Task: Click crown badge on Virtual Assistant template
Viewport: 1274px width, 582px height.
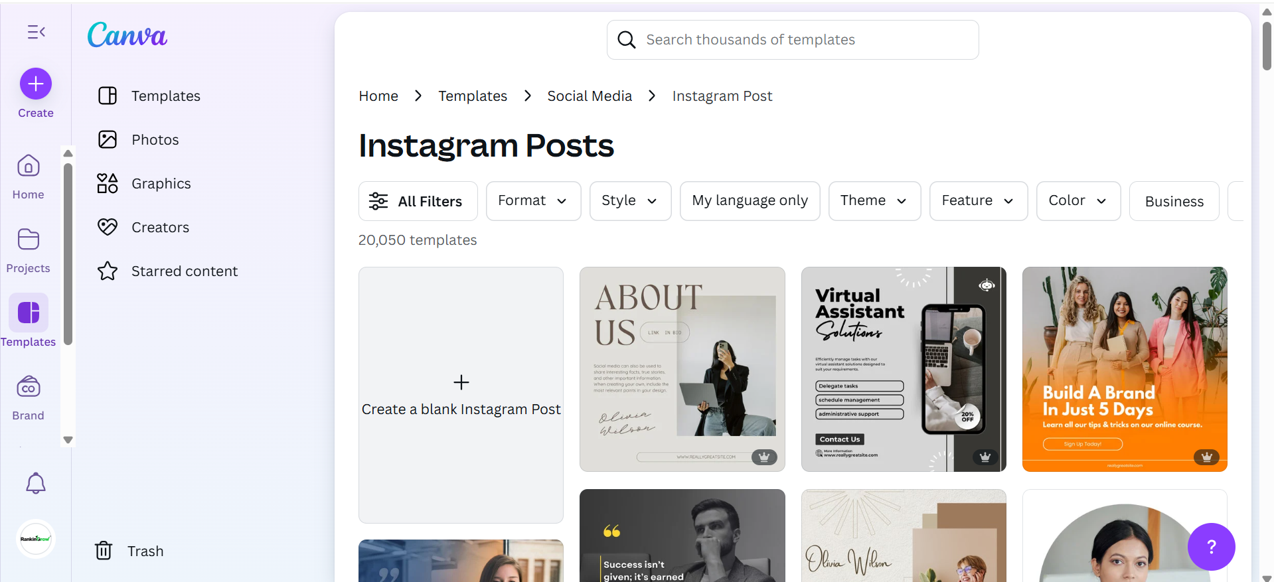Action: (x=985, y=457)
